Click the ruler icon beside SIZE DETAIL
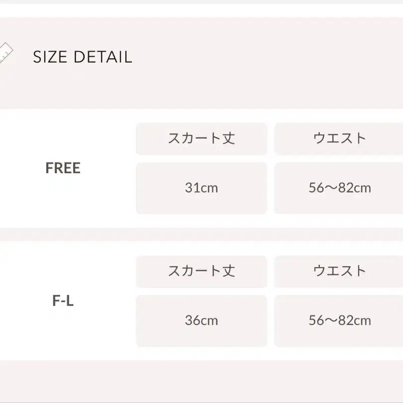 (6, 53)
